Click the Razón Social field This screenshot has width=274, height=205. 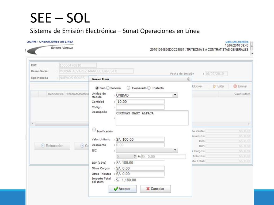click(x=96, y=71)
